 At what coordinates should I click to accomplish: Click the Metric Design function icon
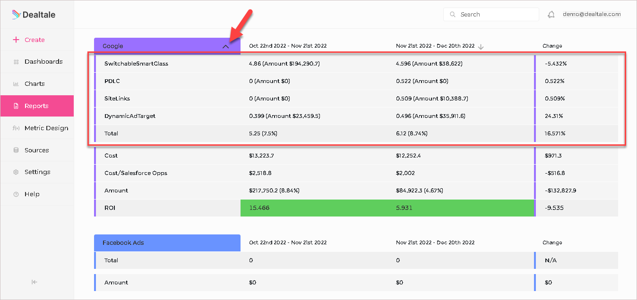pyautogui.click(x=16, y=128)
